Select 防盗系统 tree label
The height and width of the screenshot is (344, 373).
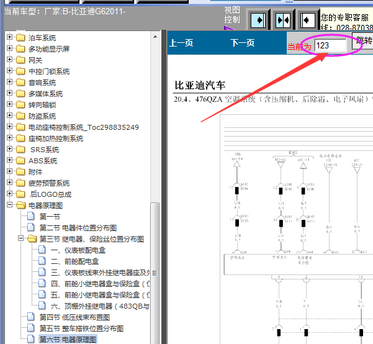[x=42, y=116]
